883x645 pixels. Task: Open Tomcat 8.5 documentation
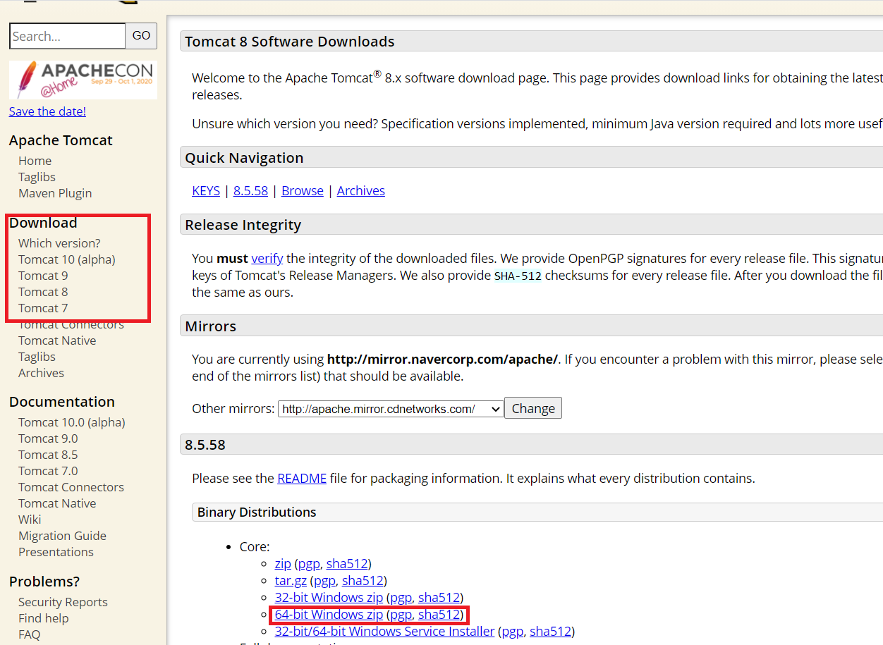click(x=48, y=455)
